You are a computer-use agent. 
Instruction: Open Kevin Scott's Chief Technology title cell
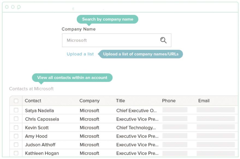(x=136, y=128)
